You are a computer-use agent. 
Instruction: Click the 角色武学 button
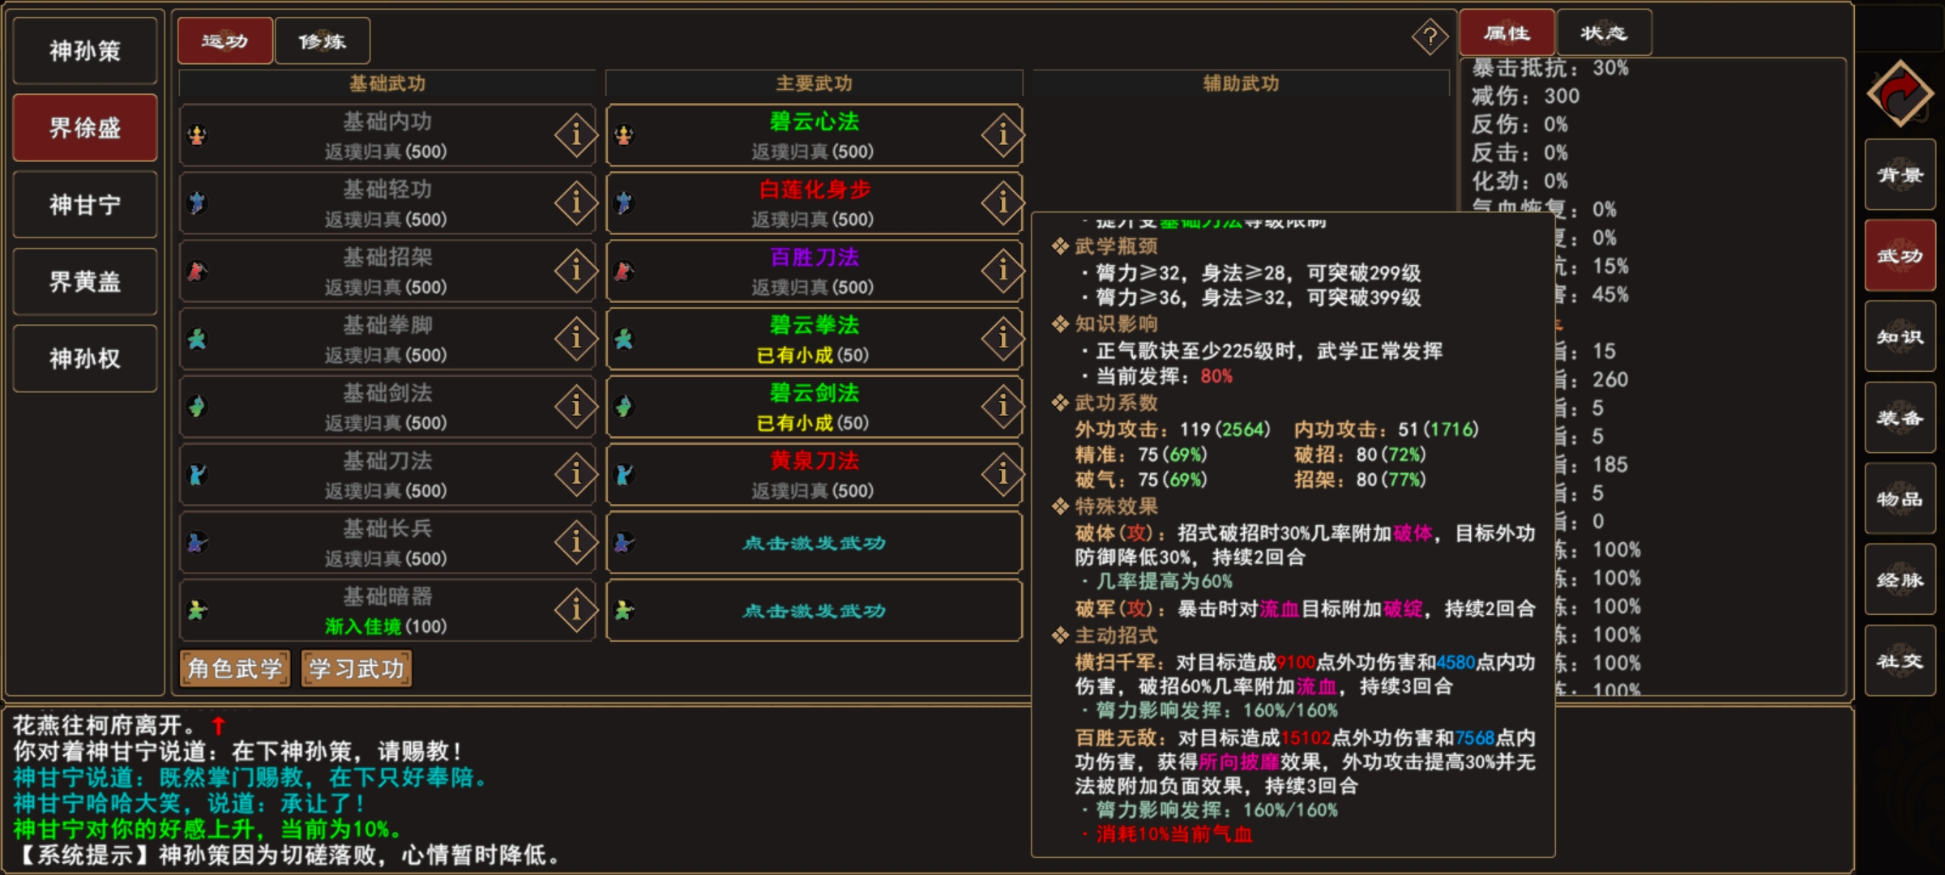click(235, 668)
